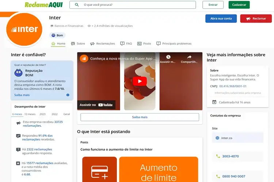
Task: Switch to the Sobre tab
Action: (x=78, y=44)
